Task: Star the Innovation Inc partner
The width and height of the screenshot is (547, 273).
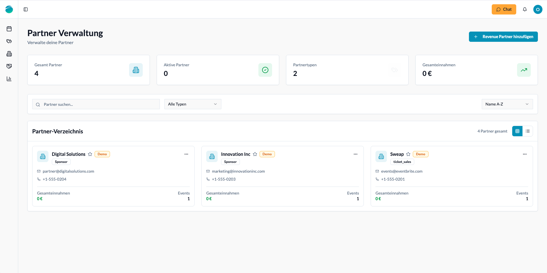Action: tap(255, 154)
